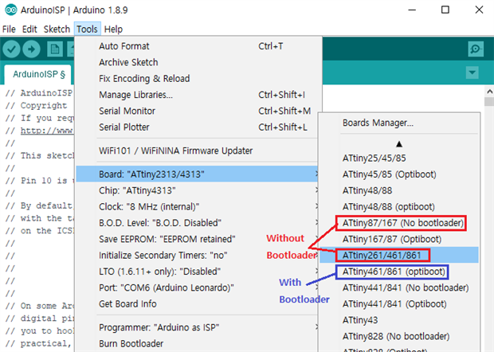Select the ArduinoISP sketch tab
The width and height of the screenshot is (494, 352).
pyautogui.click(x=38, y=74)
